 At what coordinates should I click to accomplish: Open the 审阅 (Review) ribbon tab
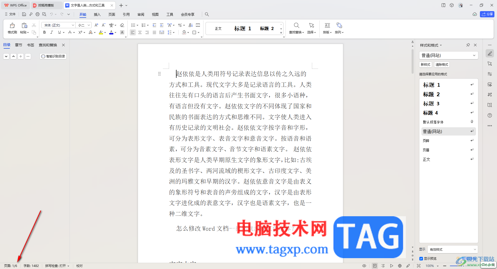pyautogui.click(x=141, y=14)
